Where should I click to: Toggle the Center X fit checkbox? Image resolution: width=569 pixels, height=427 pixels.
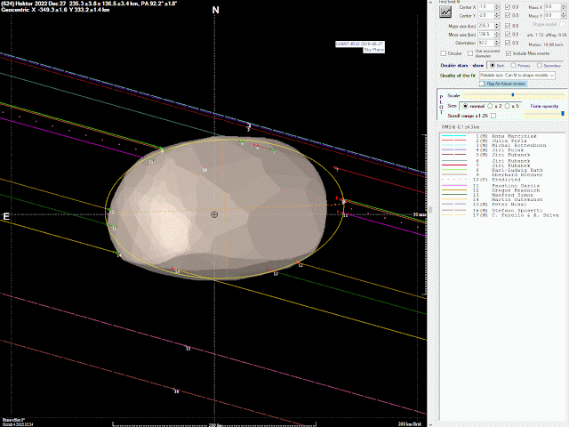click(x=508, y=7)
